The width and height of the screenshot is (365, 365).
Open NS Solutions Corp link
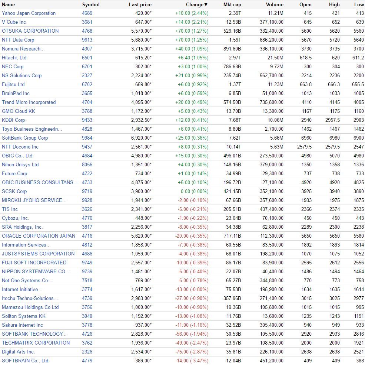21,76
